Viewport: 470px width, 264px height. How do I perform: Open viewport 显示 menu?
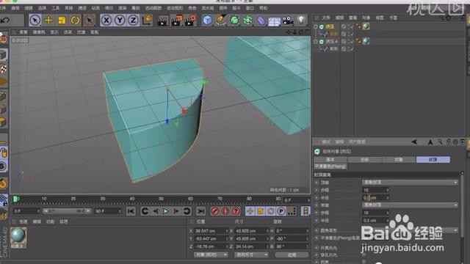[54, 32]
